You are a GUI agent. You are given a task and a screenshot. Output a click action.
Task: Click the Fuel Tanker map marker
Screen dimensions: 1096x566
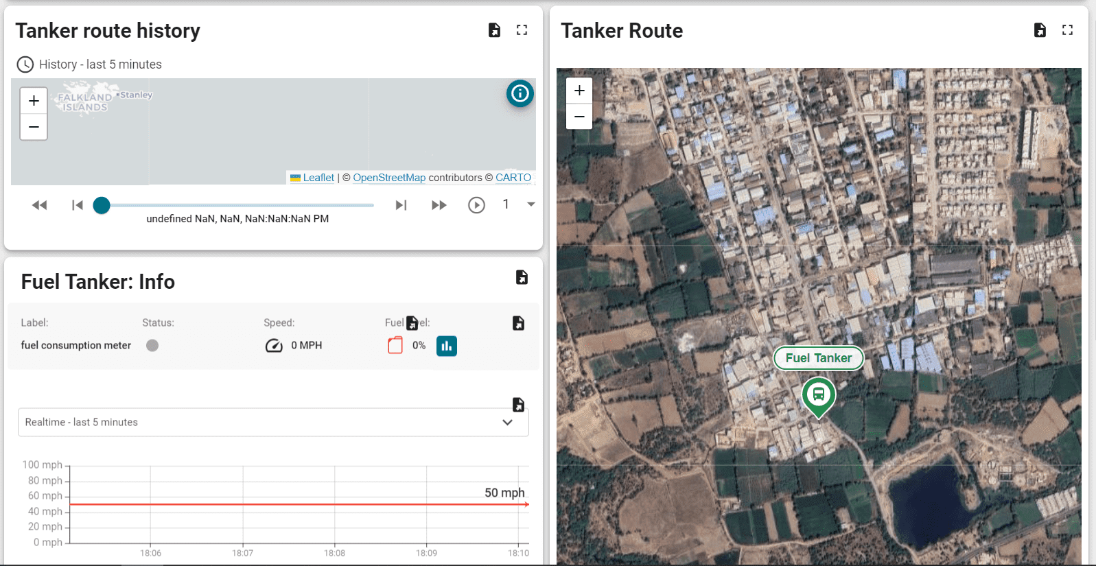coord(819,397)
